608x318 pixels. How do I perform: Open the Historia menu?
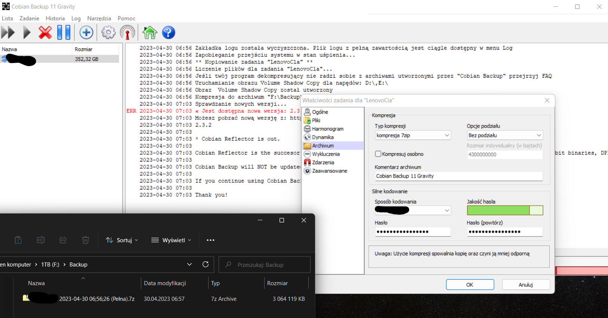55,18
